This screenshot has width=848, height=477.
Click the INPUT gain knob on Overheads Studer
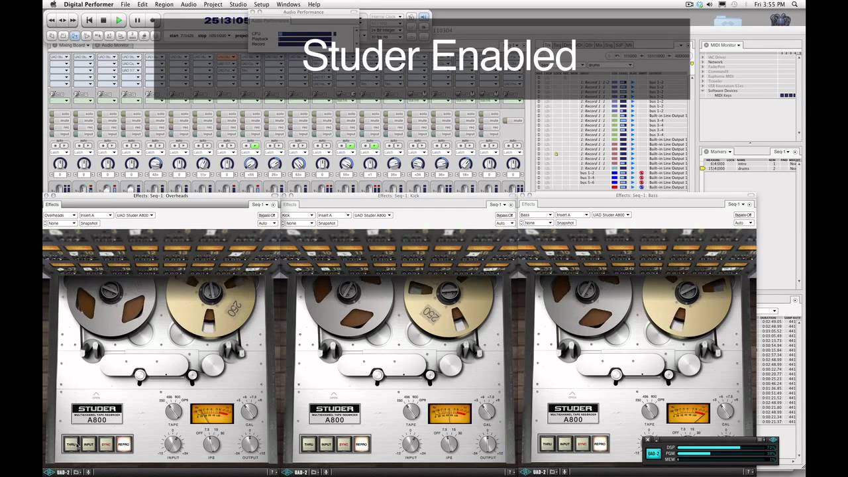tap(173, 444)
